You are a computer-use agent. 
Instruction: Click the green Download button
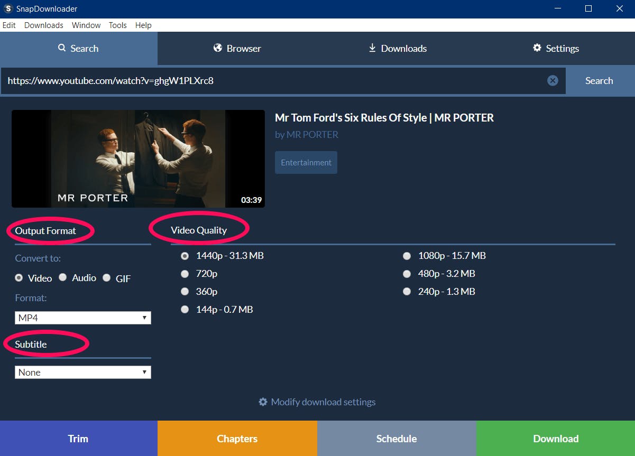556,439
